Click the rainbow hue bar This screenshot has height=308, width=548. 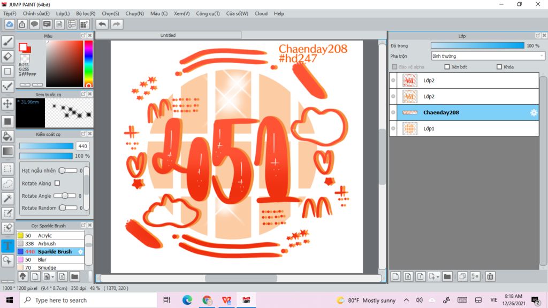[x=88, y=64]
